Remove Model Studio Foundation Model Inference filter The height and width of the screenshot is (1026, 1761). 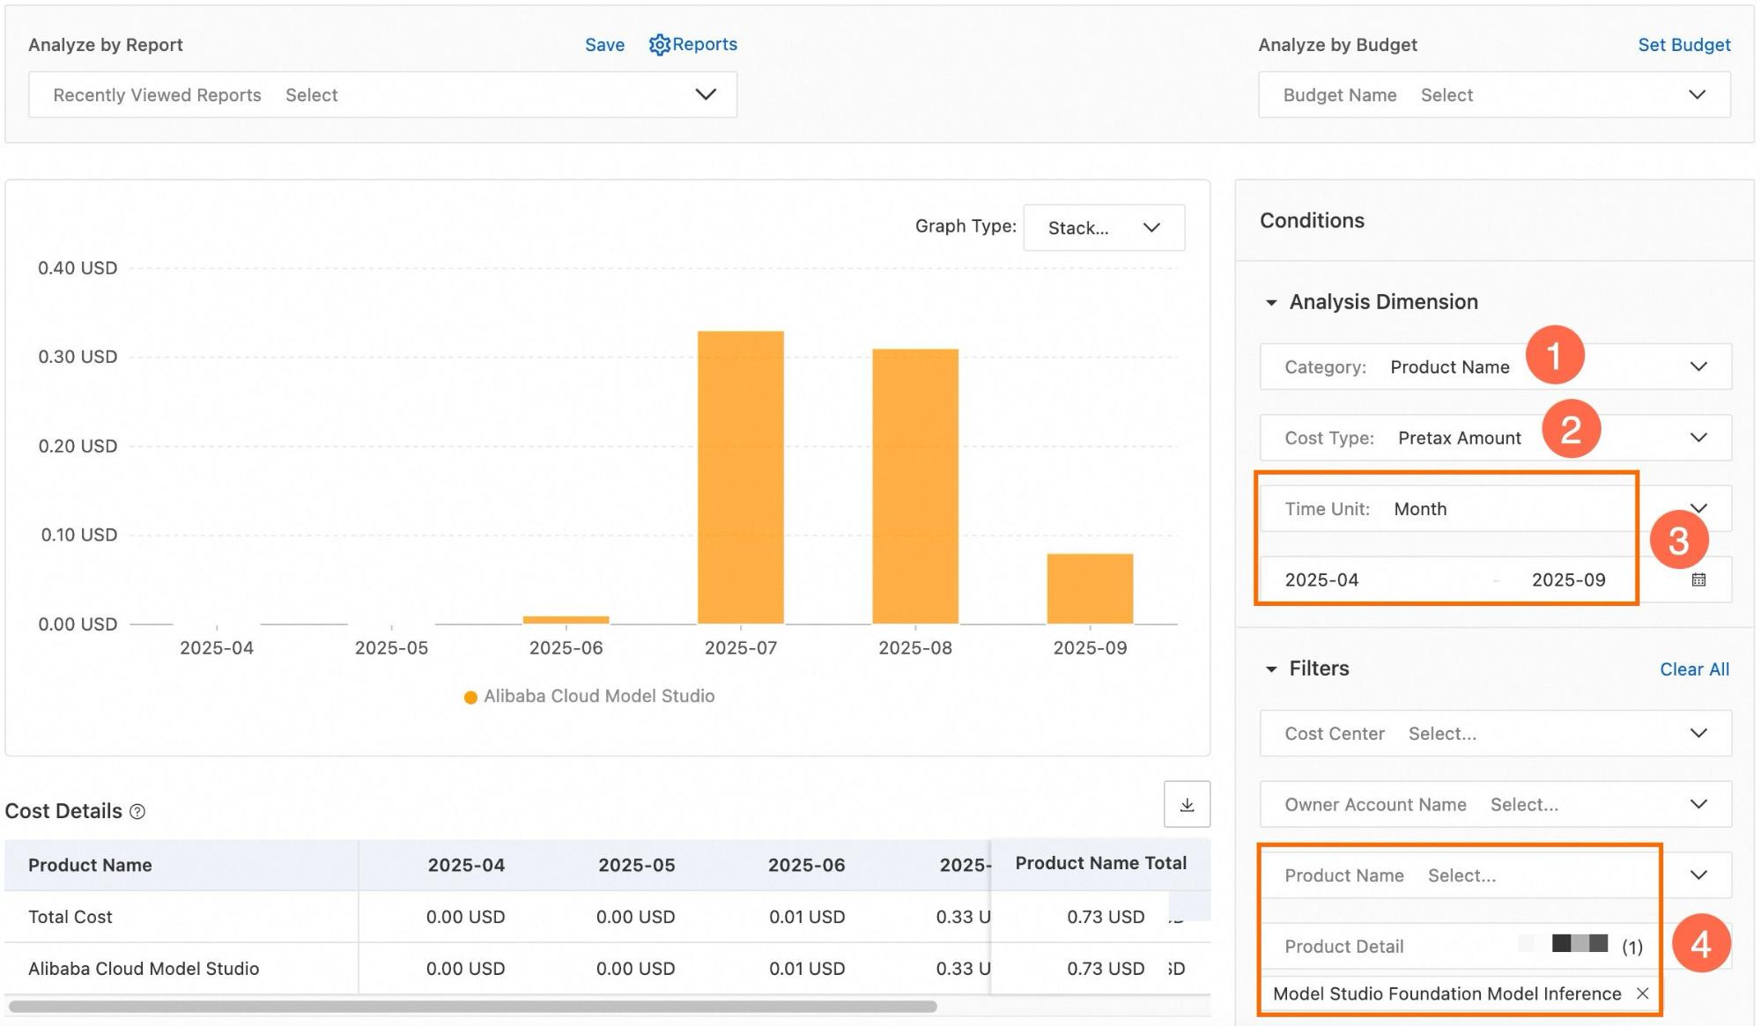click(x=1642, y=993)
